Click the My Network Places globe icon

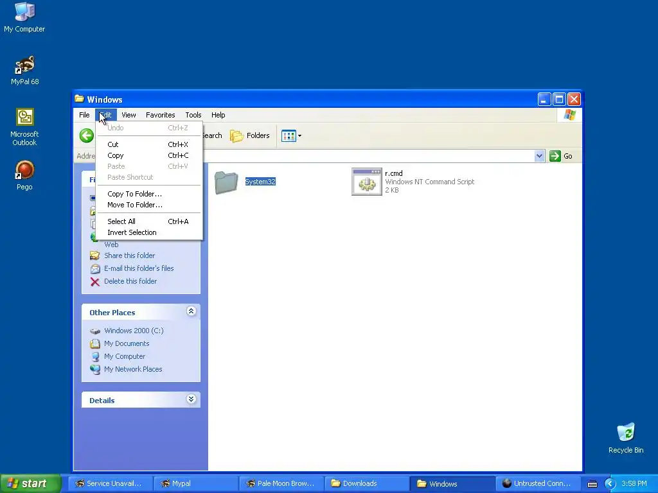(x=95, y=369)
